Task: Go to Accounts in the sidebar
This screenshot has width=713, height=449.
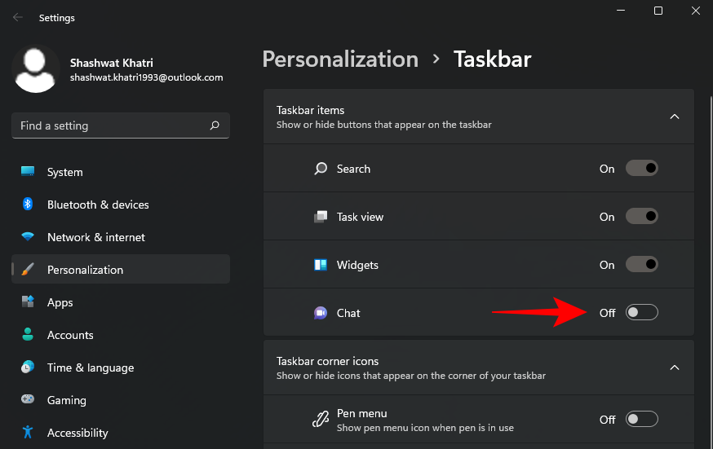Action: click(70, 335)
